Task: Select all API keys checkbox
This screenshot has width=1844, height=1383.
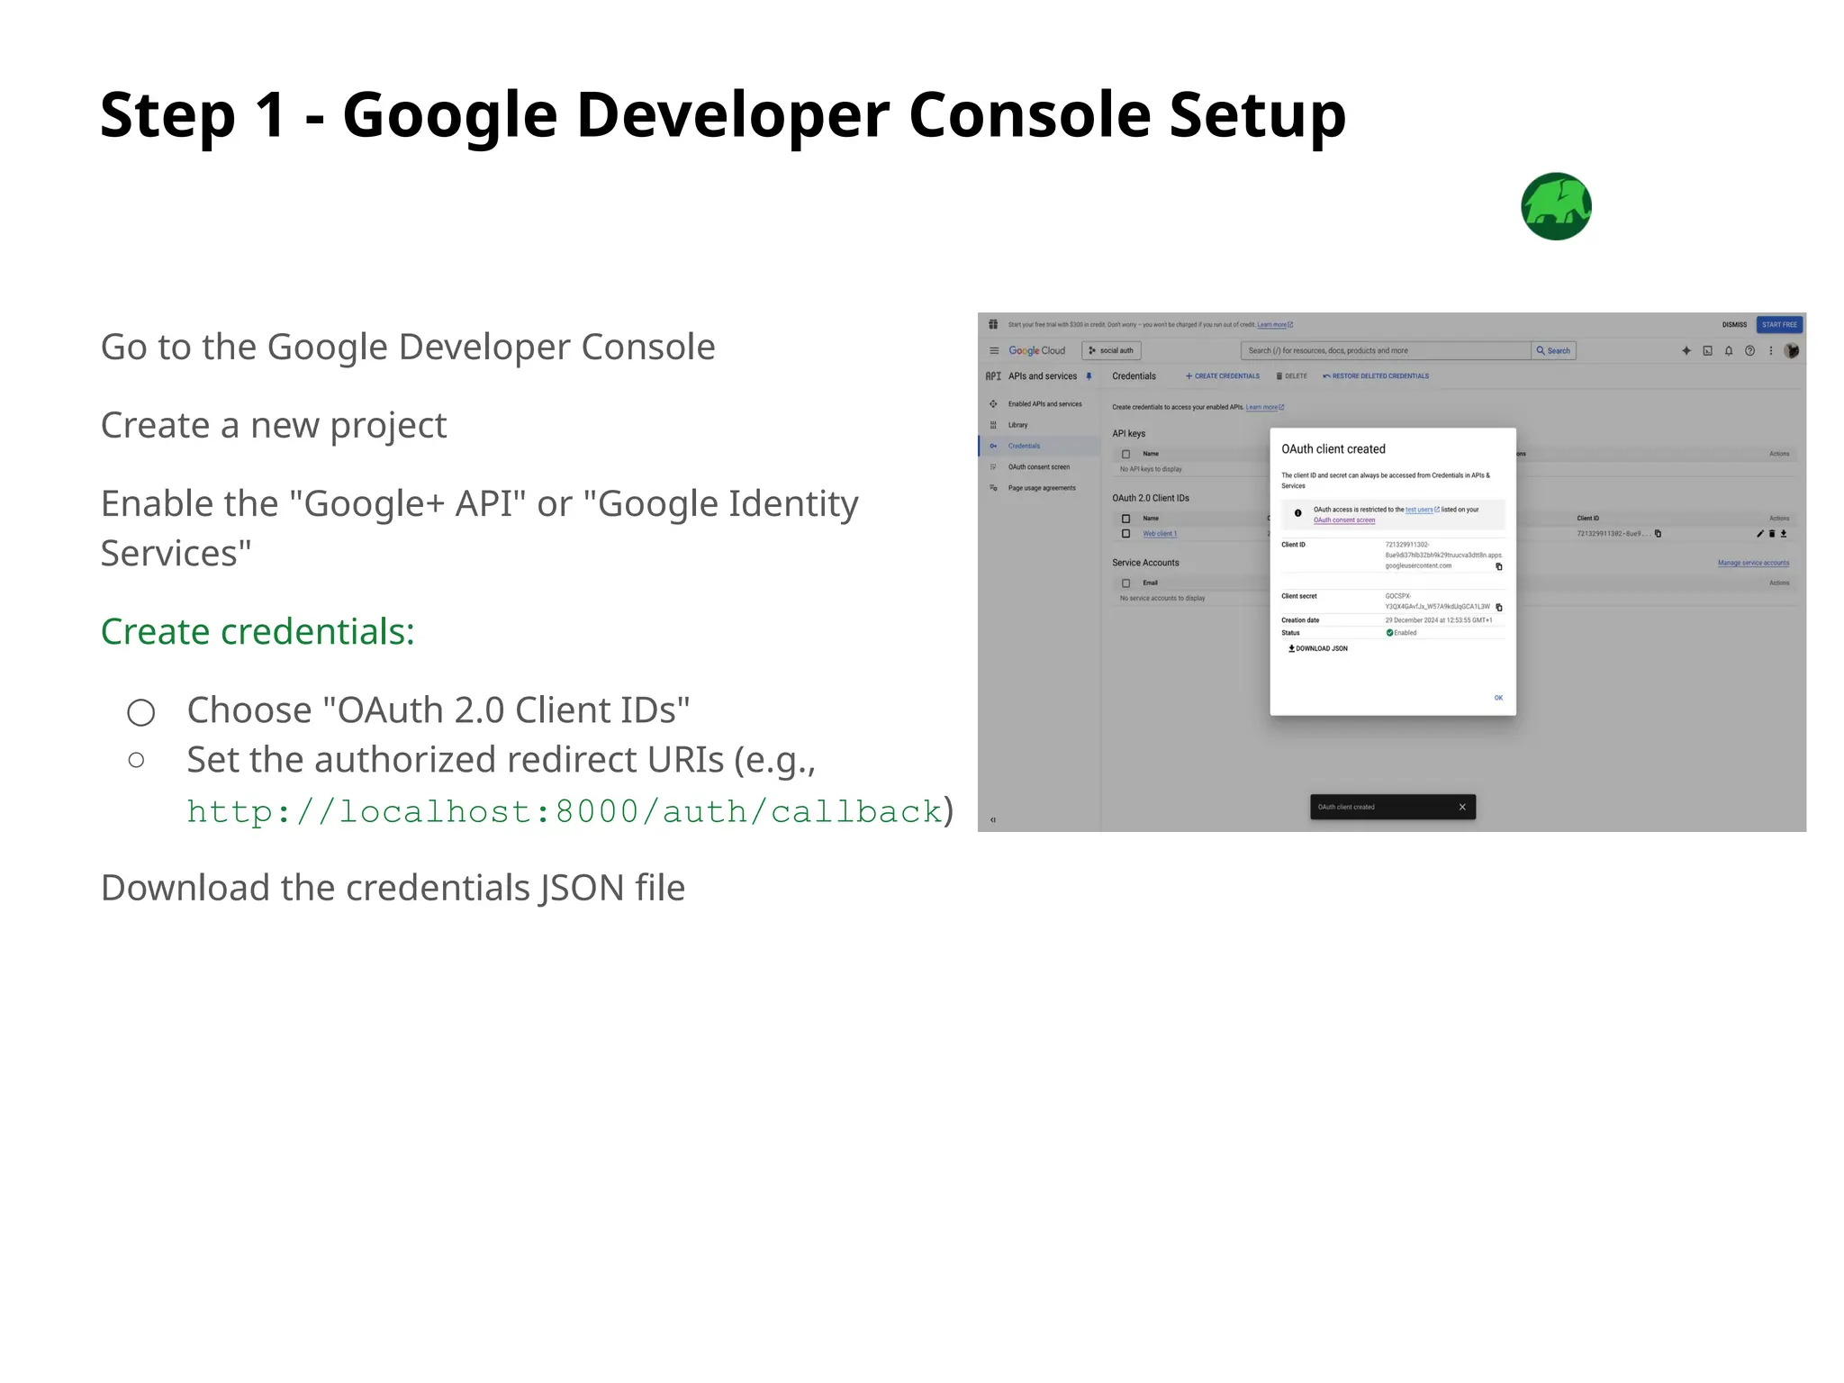Action: [1125, 454]
